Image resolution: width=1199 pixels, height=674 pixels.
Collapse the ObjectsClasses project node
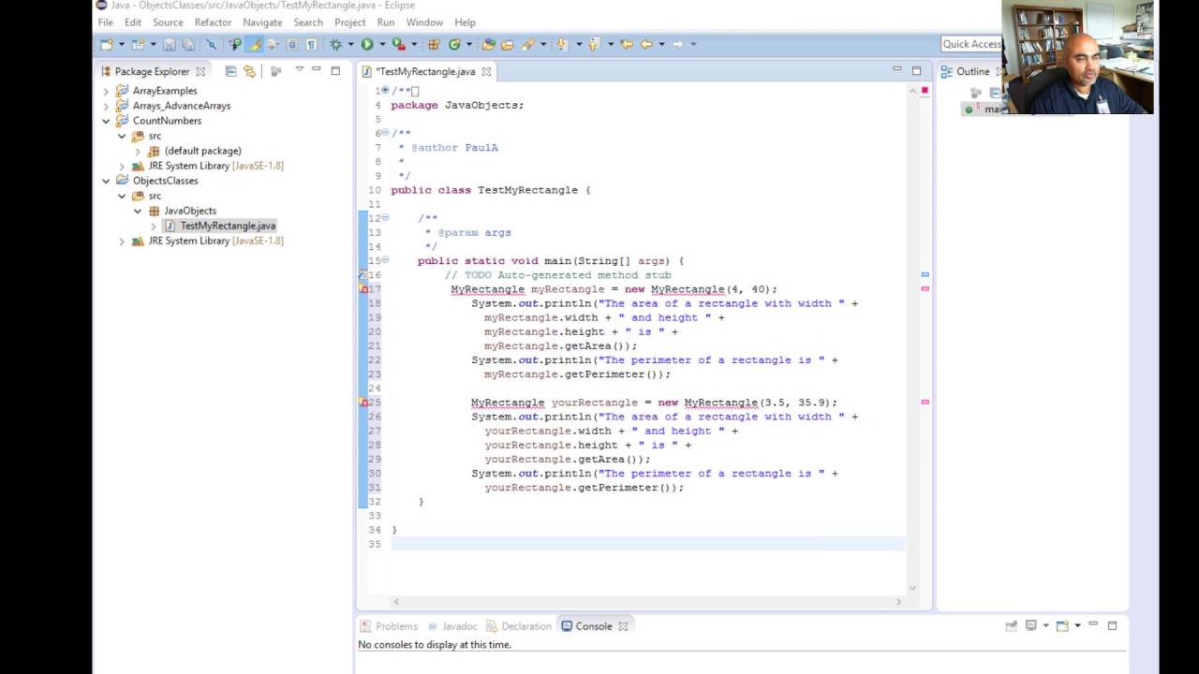pos(106,181)
